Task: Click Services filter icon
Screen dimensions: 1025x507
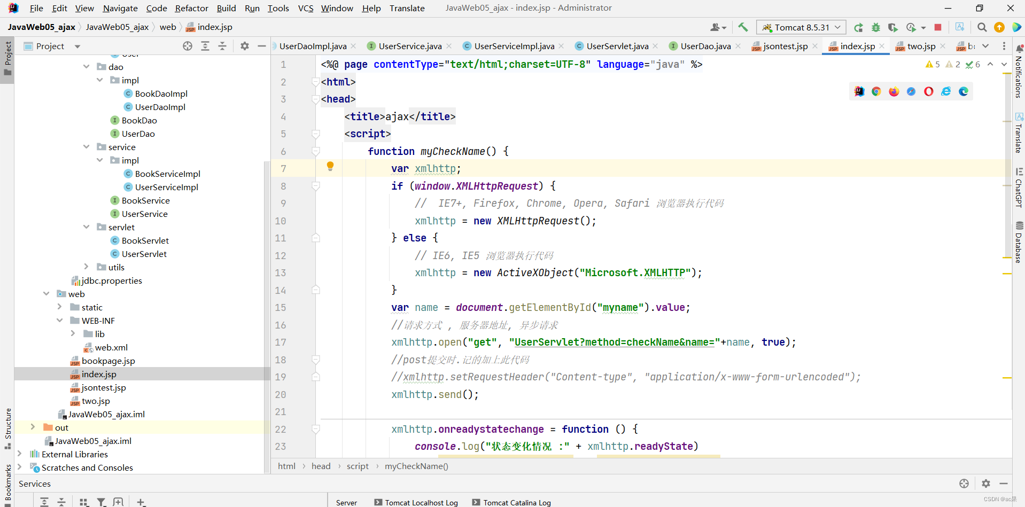Action: click(101, 502)
